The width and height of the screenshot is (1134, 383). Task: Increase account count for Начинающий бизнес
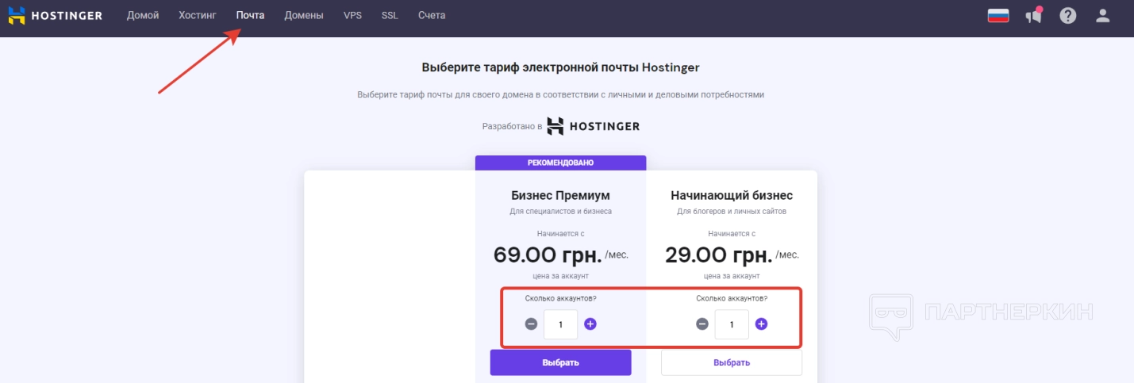761,324
